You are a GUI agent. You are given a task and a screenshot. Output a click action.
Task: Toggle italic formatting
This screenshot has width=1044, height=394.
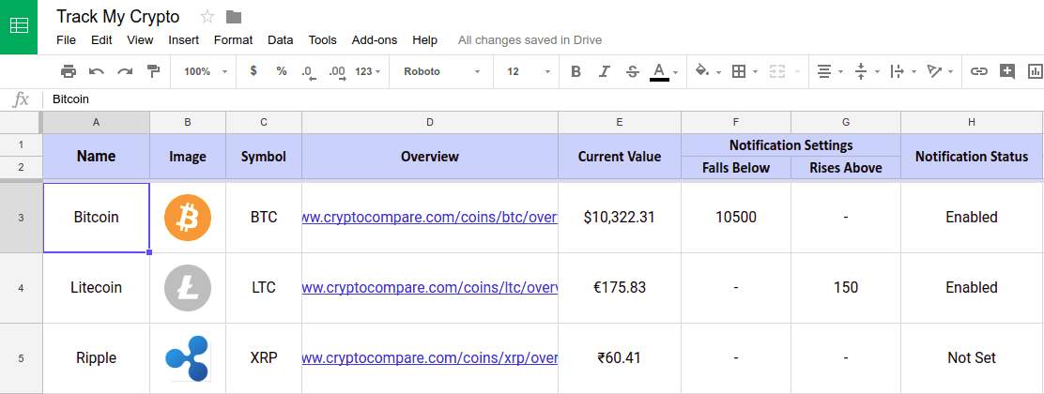pos(604,71)
